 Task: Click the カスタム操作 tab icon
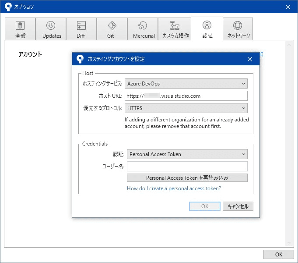point(175,25)
